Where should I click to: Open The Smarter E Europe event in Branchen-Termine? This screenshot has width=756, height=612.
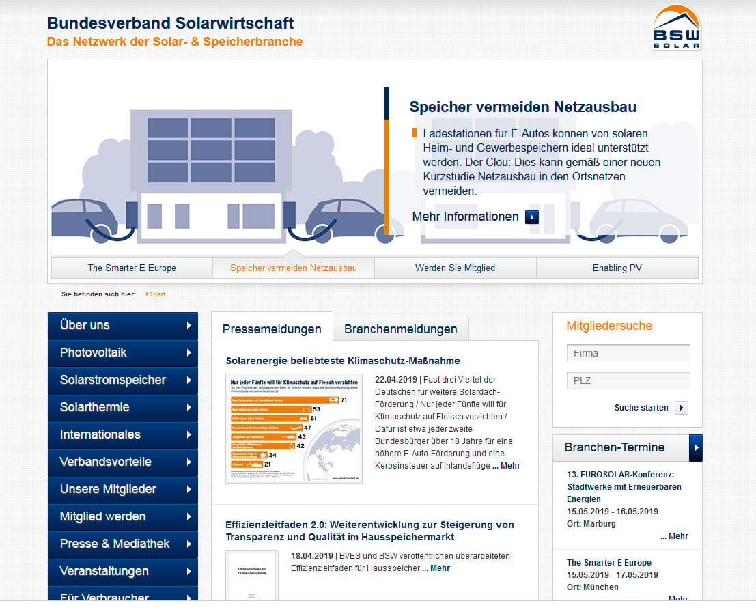click(609, 563)
